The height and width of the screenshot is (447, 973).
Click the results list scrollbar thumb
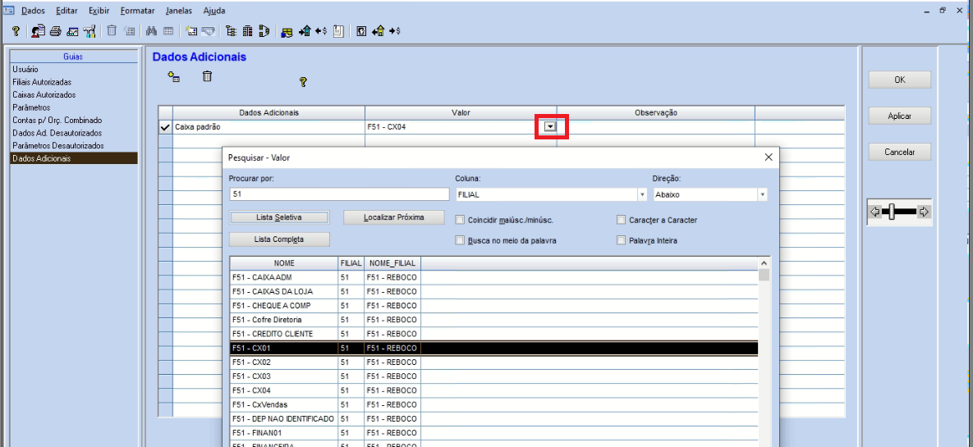pyautogui.click(x=764, y=276)
